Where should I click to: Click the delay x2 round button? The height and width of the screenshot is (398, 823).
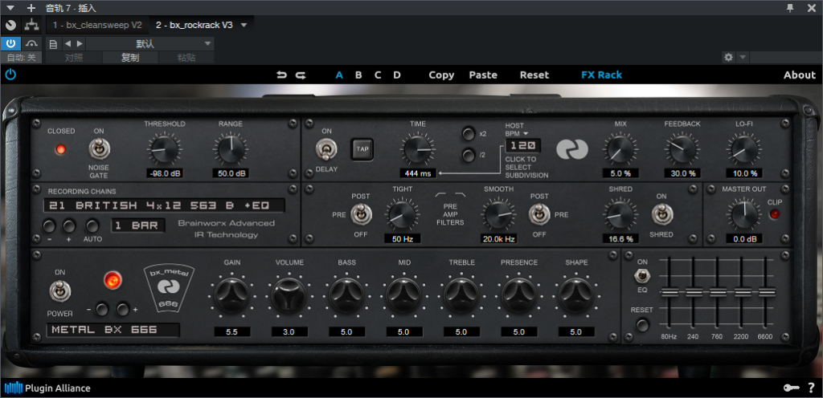[469, 133]
